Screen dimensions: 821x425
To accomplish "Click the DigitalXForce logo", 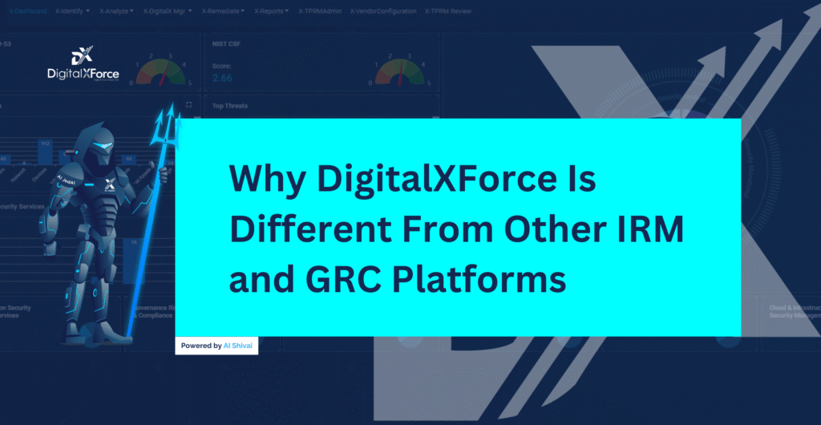I will point(83,64).
